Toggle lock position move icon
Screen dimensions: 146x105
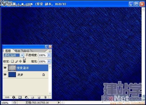click(x=20, y=61)
